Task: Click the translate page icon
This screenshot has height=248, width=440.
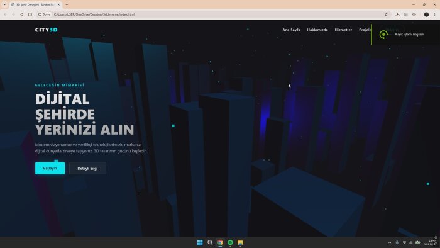Action: 406,14
